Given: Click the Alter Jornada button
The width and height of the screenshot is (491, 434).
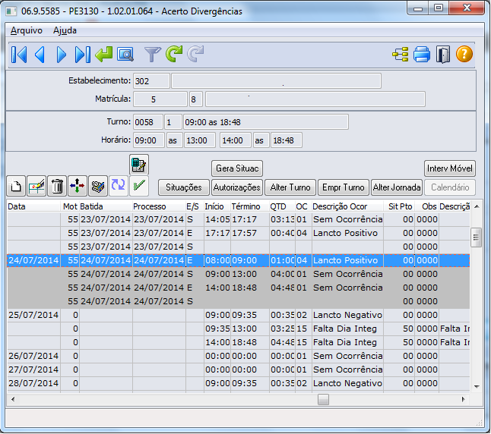Looking at the screenshot, I should pos(397,187).
